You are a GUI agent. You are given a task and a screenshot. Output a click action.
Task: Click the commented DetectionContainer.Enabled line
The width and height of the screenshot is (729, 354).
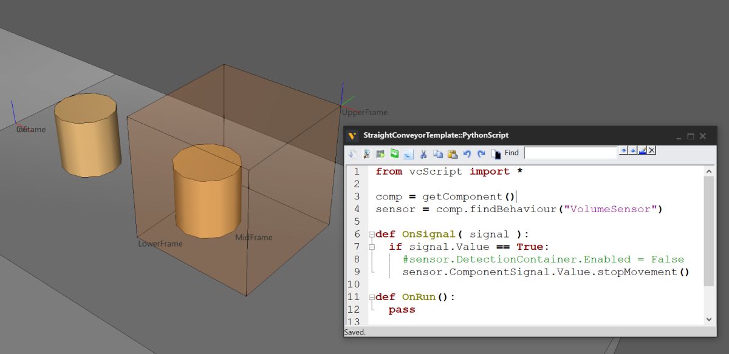543,259
